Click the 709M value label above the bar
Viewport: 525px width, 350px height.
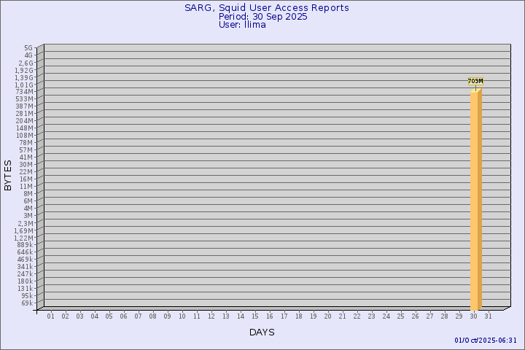coord(475,81)
